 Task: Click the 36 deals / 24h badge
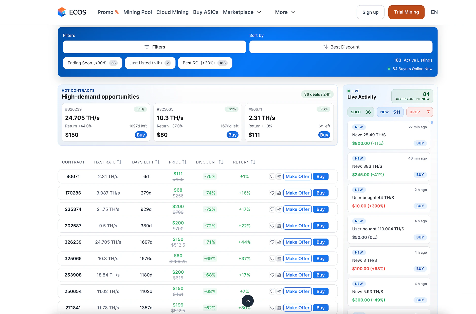coord(317,94)
